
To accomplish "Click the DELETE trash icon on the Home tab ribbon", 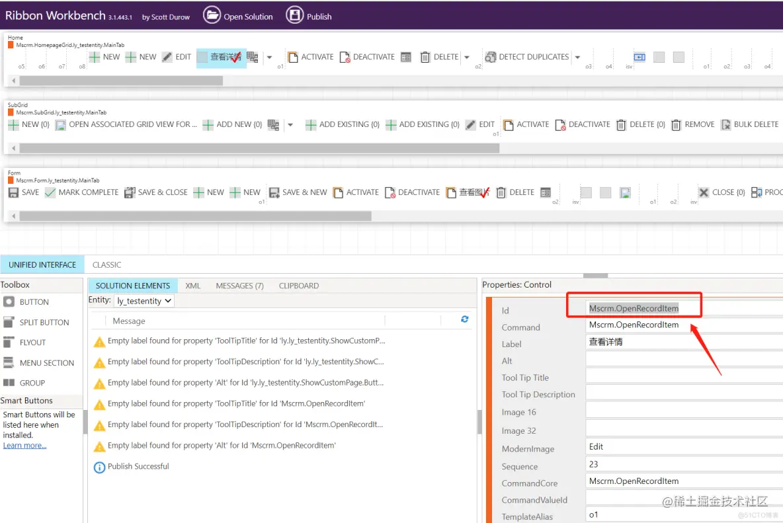I will tap(424, 57).
